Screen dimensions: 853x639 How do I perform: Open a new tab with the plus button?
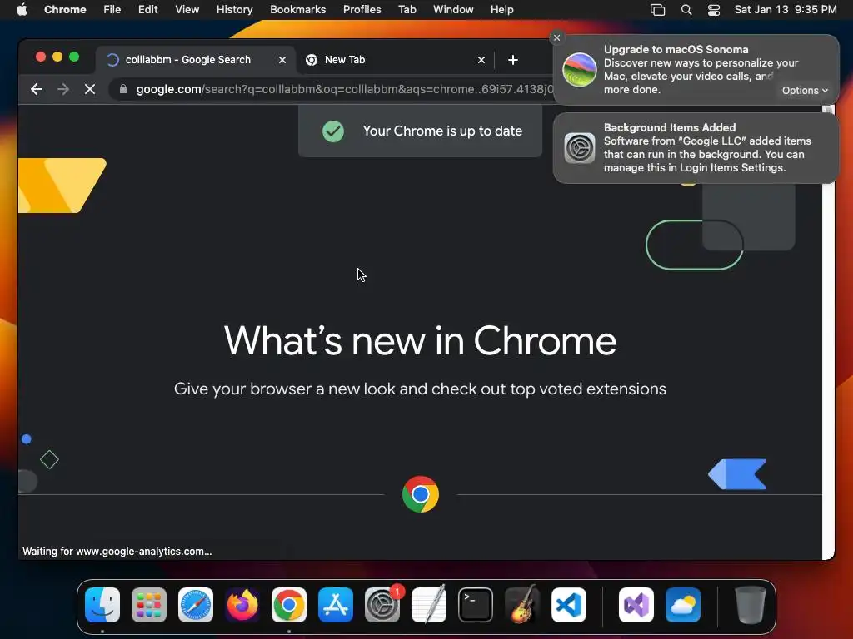pos(512,60)
